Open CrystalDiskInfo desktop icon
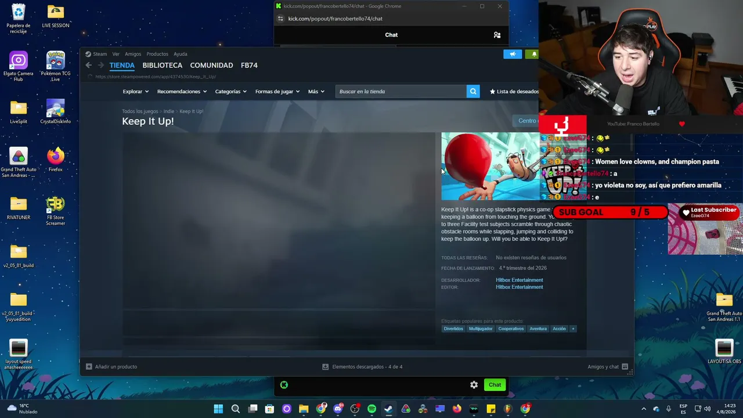 coord(55,111)
